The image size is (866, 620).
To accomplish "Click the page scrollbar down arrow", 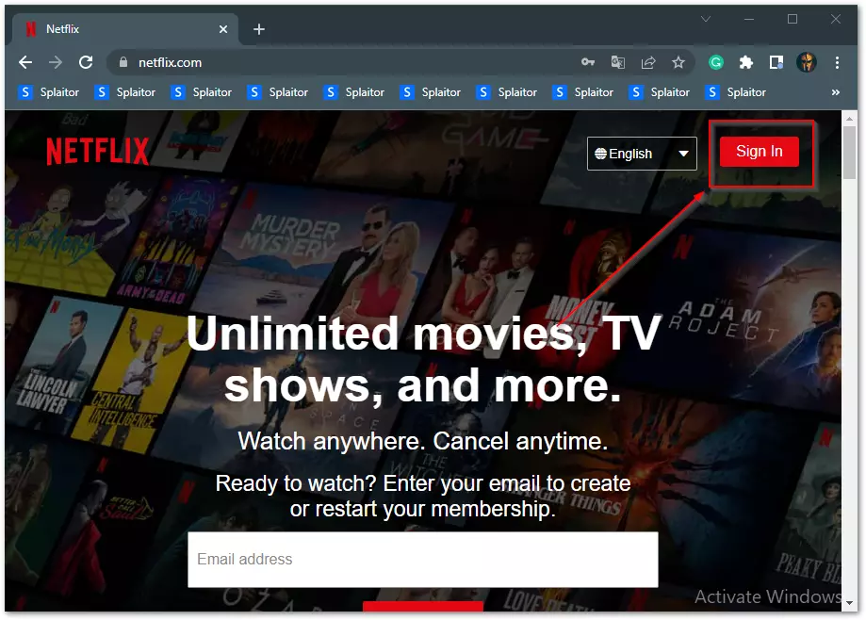I will coord(849,603).
